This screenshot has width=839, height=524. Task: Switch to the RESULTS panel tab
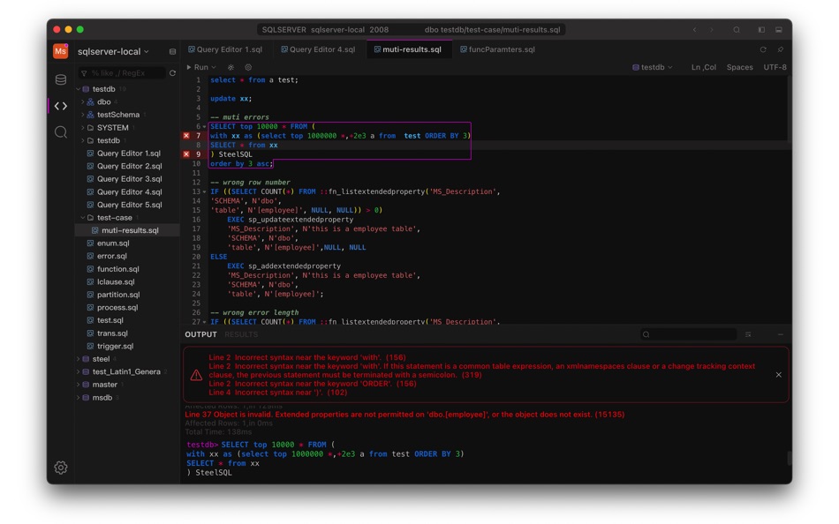[241, 334]
